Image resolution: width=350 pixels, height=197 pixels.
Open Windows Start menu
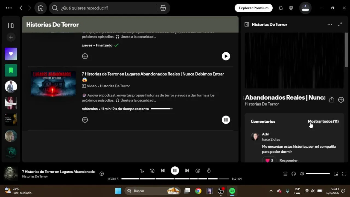click(118, 191)
